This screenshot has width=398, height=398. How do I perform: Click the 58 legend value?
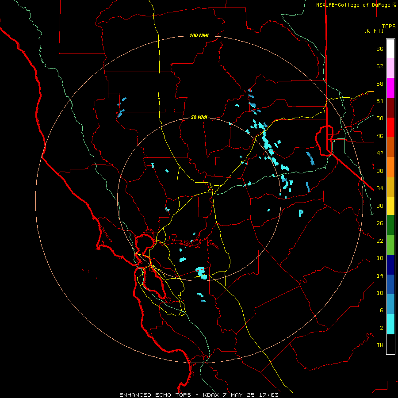[380, 84]
